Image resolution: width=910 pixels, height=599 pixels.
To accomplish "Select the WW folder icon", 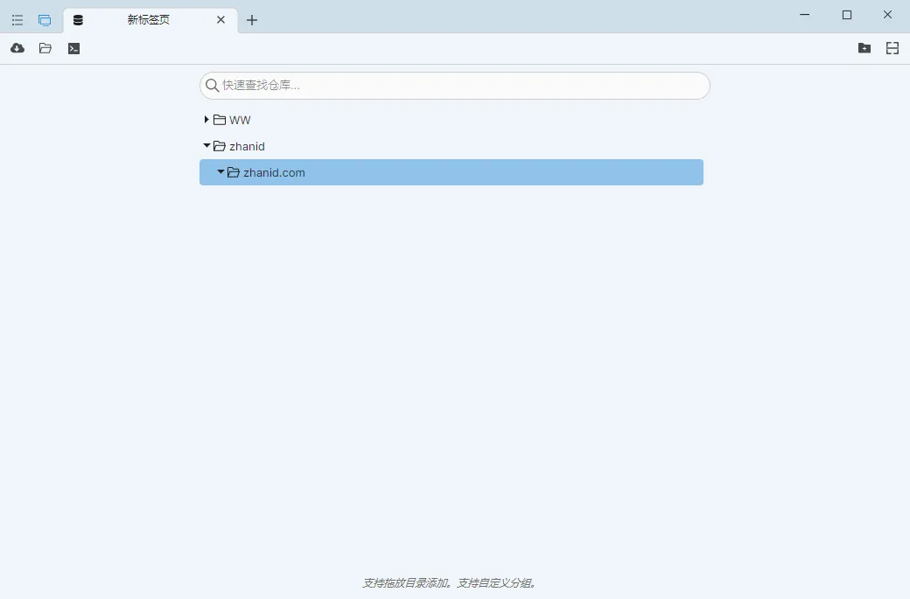I will [x=218, y=120].
